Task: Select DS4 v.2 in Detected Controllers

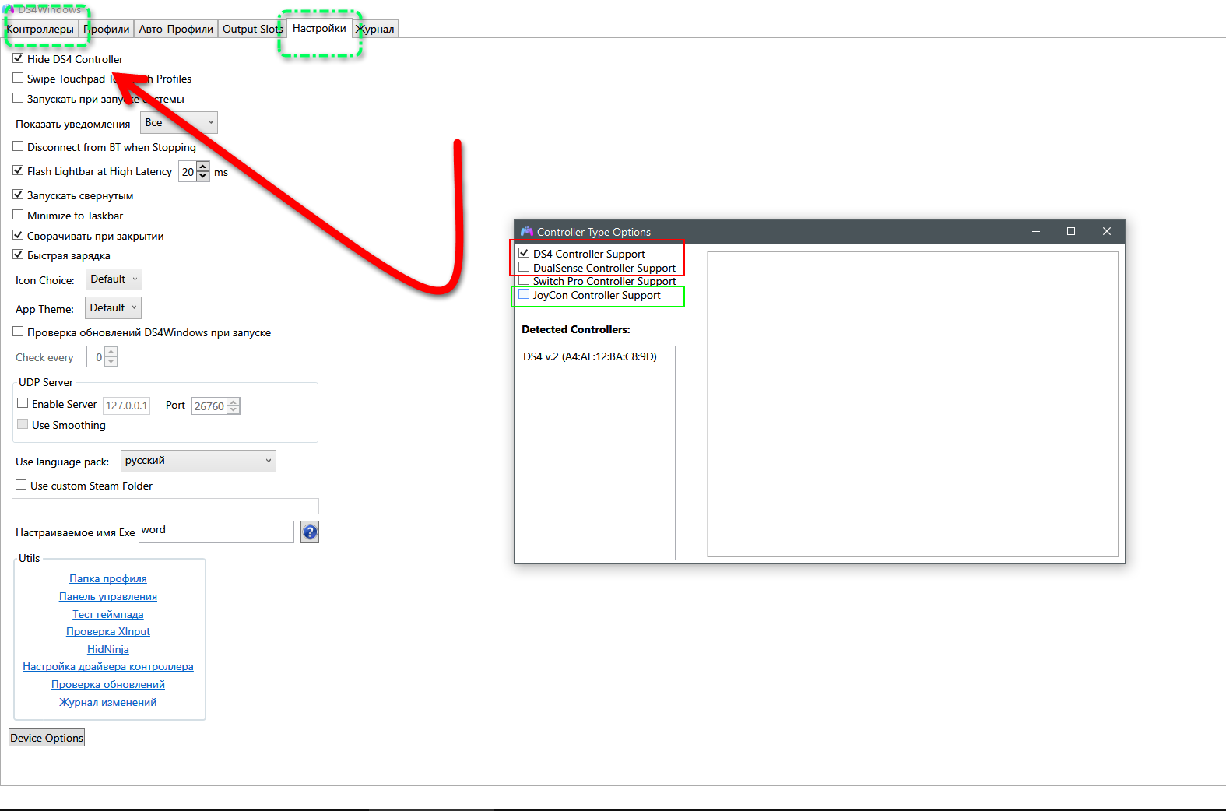Action: 590,356
